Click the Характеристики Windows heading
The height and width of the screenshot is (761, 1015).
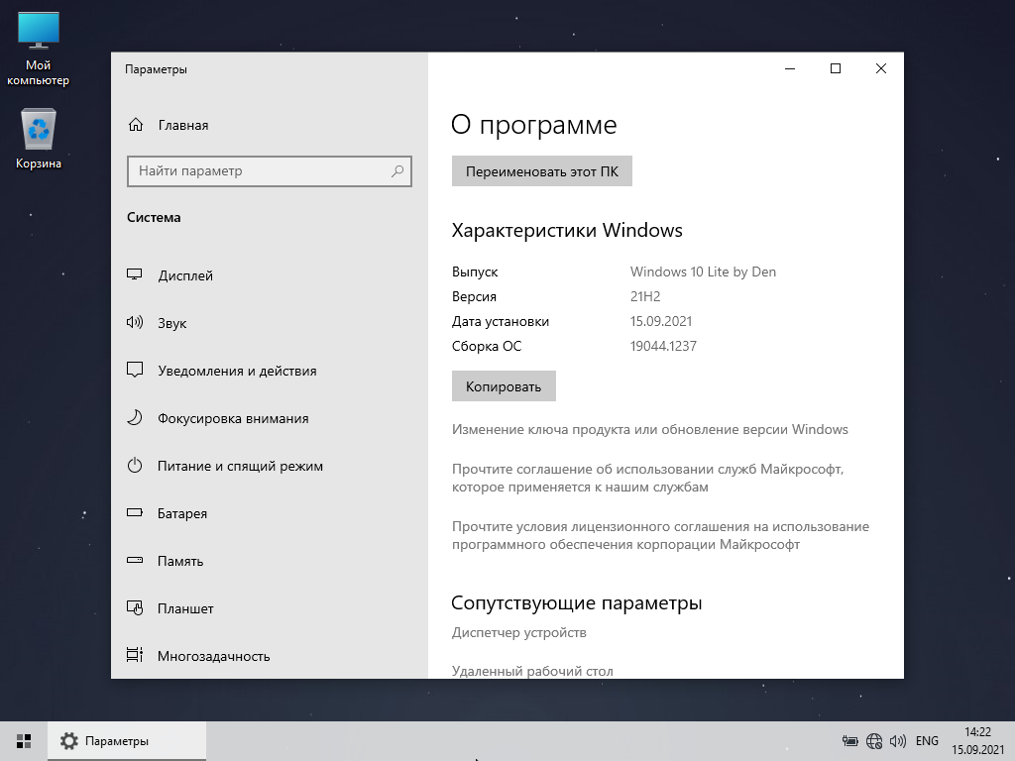tap(567, 230)
